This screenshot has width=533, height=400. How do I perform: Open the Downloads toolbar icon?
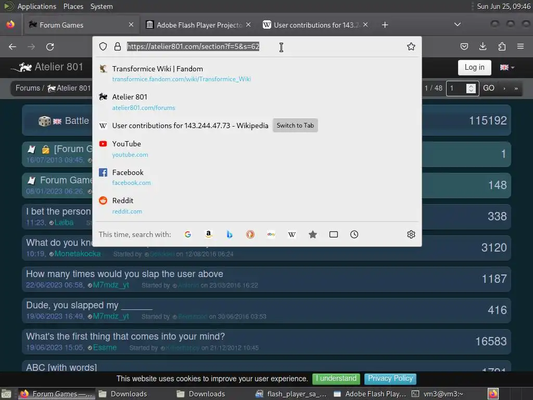tap(483, 46)
